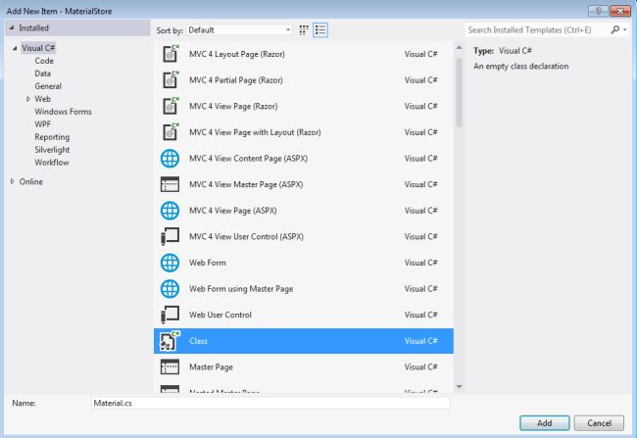Select the Windows Forms category
Viewport: 637px width, 438px height.
(x=63, y=112)
